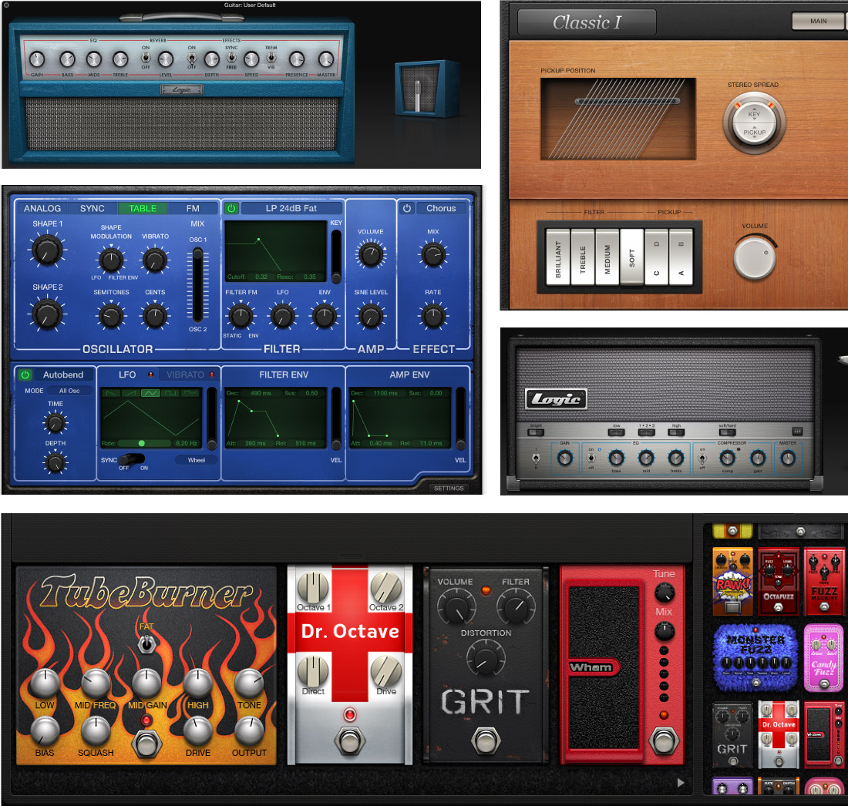The width and height of the screenshot is (848, 806).
Task: Toggle the filter power button beside LP 24dB Fat
Action: (x=231, y=208)
